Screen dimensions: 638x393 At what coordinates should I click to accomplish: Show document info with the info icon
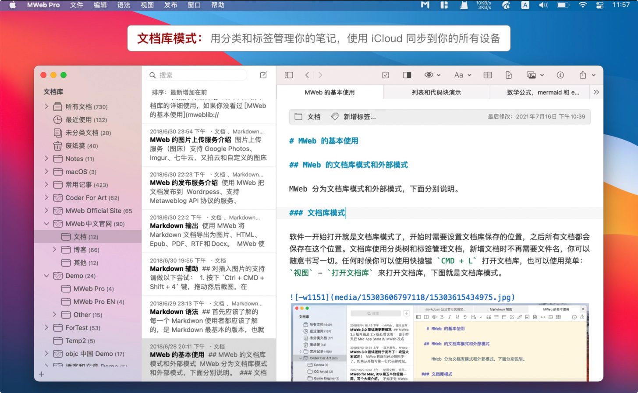[560, 75]
